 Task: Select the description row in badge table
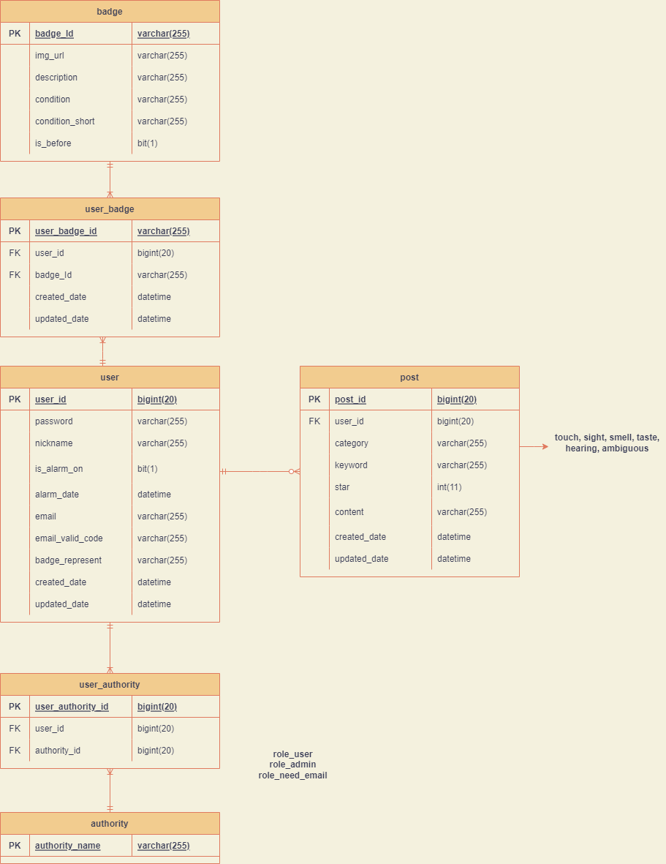tap(110, 77)
